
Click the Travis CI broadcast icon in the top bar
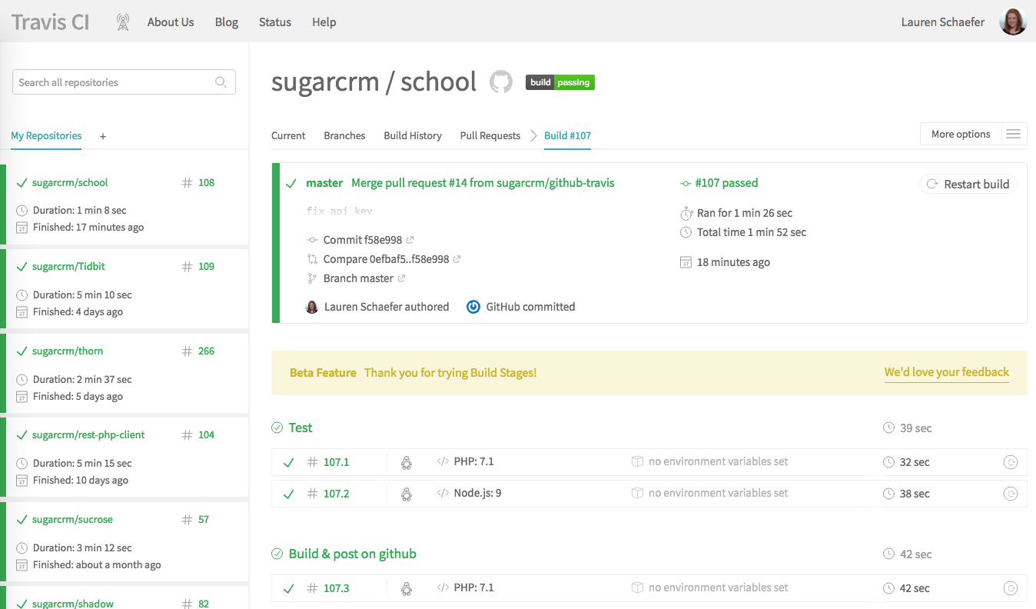click(122, 22)
